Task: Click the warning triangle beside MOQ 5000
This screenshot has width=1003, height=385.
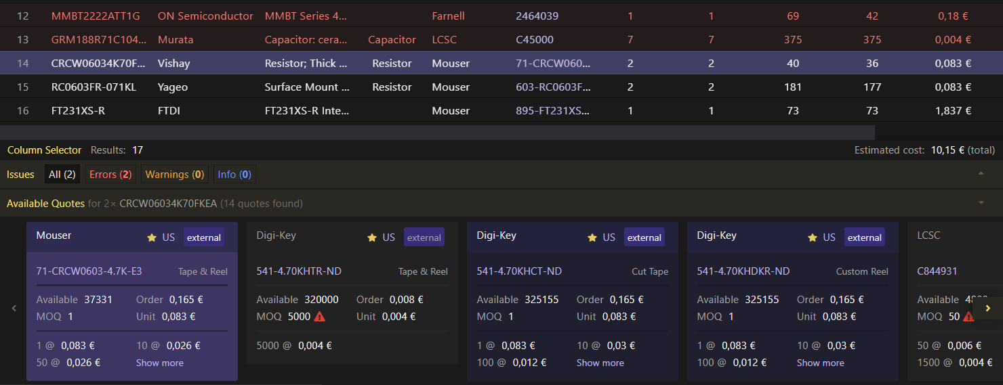Action: (x=320, y=316)
